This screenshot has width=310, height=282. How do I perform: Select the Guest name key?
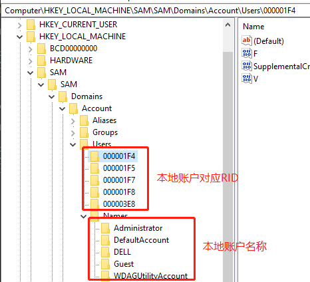pos(124,264)
